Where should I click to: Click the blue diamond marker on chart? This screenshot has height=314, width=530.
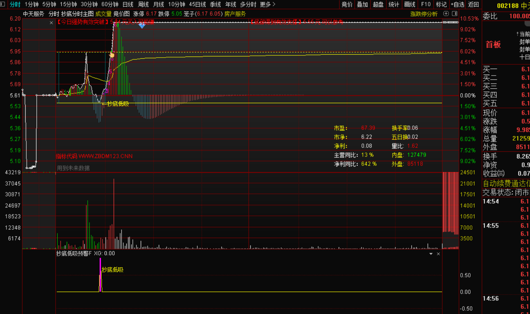(x=142, y=25)
